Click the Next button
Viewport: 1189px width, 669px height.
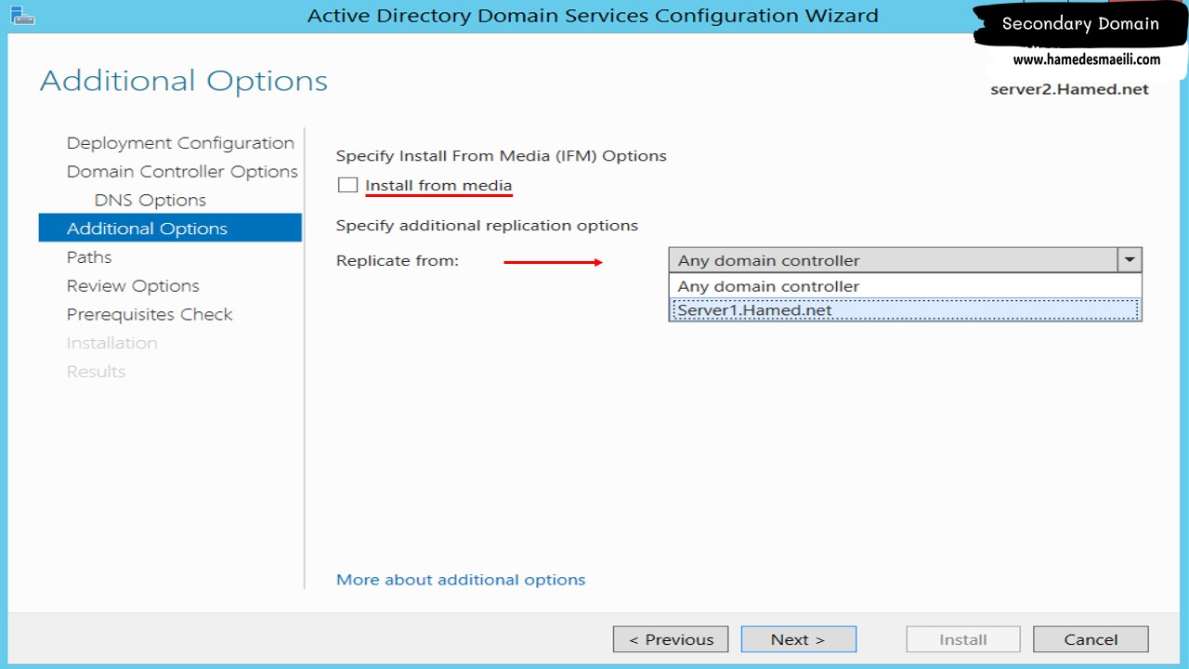tap(799, 639)
